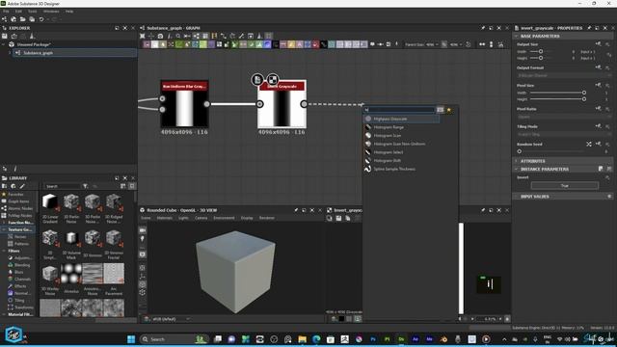Open Windows Start button on taskbar
The image size is (617, 347).
pos(131,339)
